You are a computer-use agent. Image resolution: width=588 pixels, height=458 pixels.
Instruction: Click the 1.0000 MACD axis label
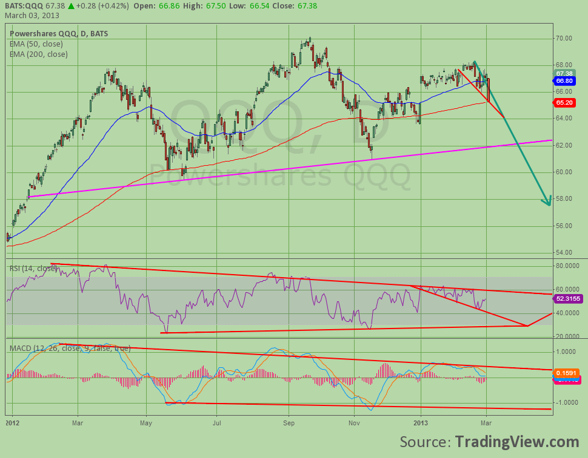[566, 352]
